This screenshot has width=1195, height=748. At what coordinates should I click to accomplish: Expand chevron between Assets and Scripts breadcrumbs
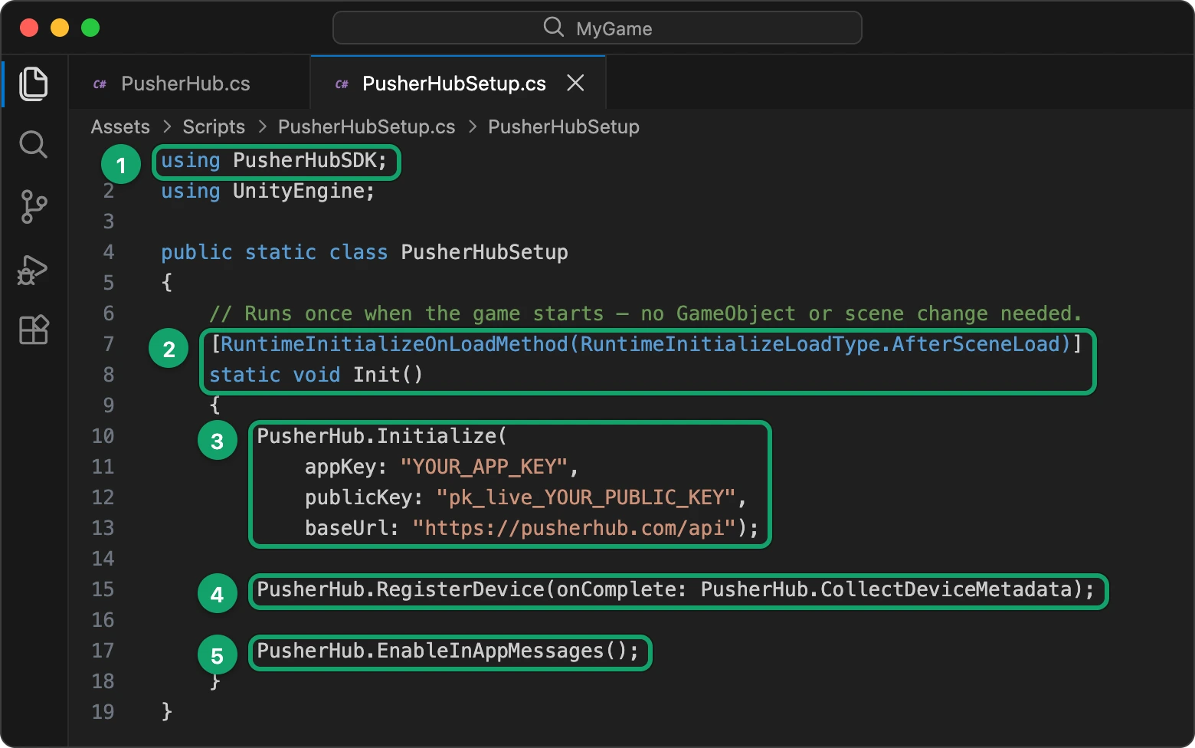coord(166,126)
